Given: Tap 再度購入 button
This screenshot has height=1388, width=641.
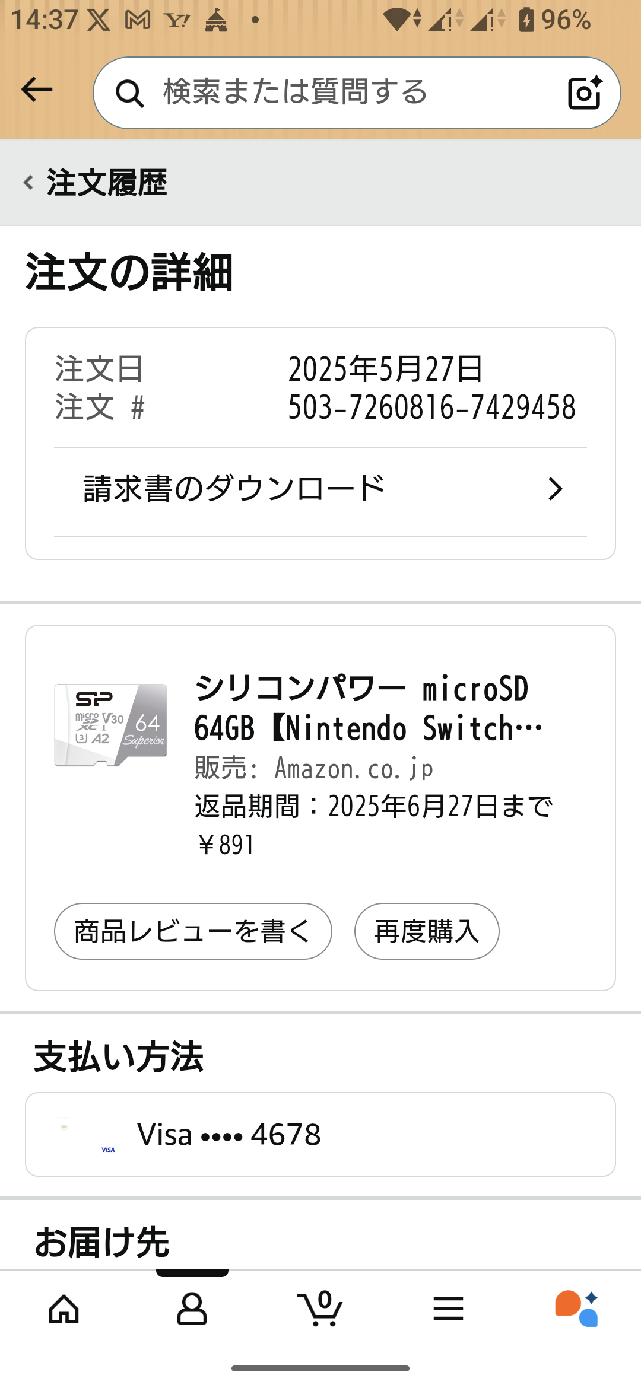Looking at the screenshot, I should point(427,931).
